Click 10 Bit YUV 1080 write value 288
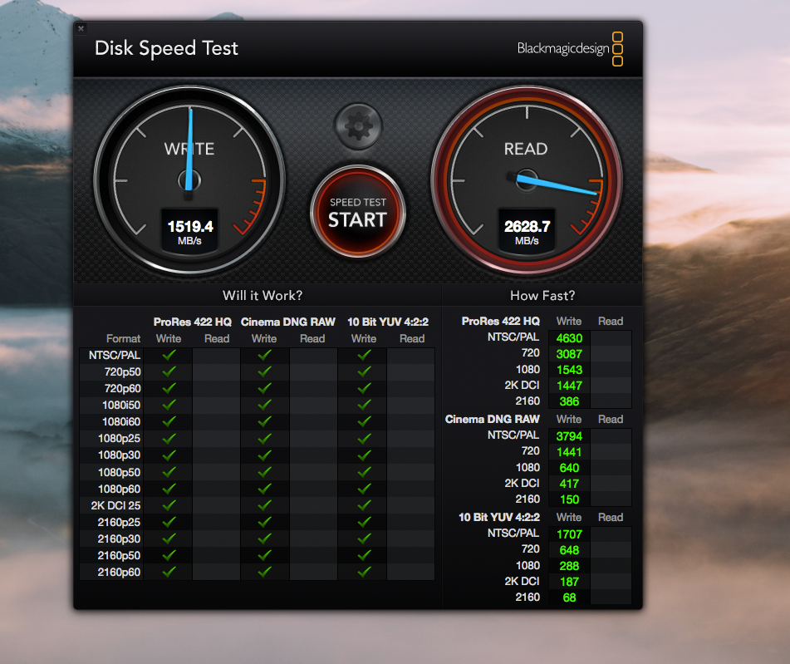Image resolution: width=790 pixels, height=664 pixels. (x=569, y=566)
